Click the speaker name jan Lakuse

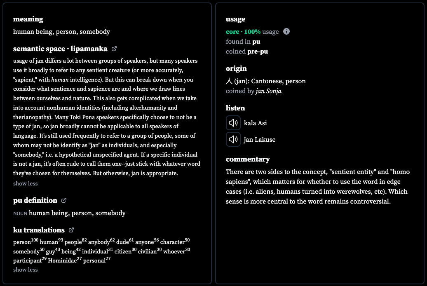(x=260, y=140)
